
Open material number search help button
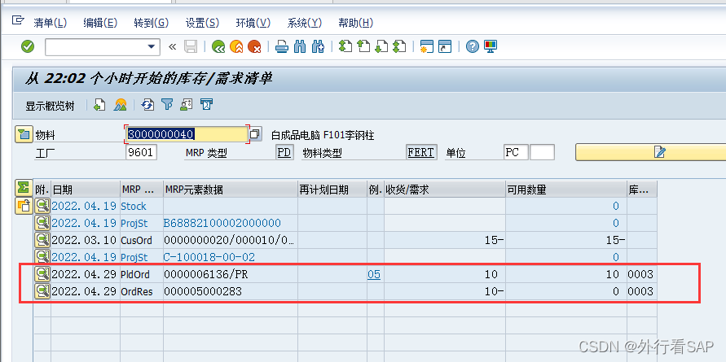255,134
